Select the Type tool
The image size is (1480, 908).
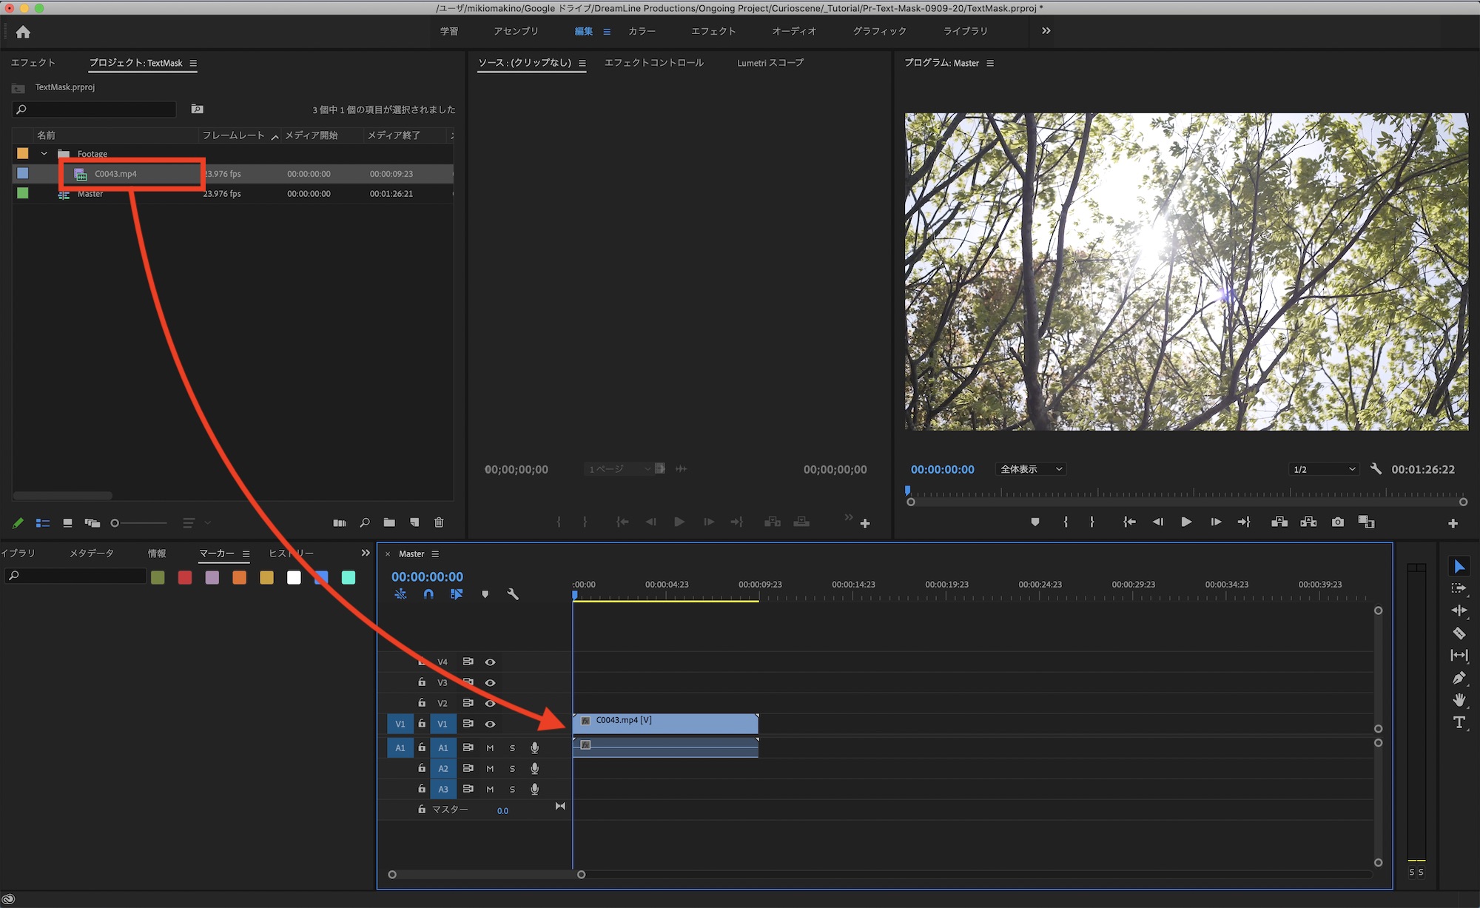coord(1459,722)
